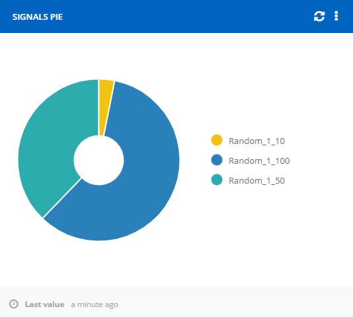Select the yellow pie slice
The image size is (353, 317).
tap(105, 101)
